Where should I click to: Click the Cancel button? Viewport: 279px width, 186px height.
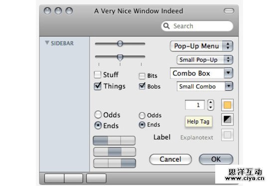point(170,159)
